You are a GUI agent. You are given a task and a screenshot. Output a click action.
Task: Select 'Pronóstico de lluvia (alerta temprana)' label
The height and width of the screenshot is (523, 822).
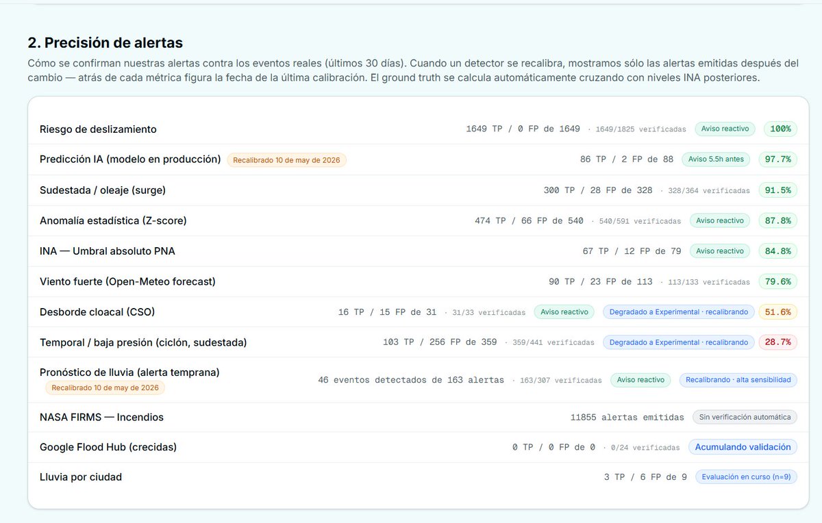pyautogui.click(x=129, y=372)
